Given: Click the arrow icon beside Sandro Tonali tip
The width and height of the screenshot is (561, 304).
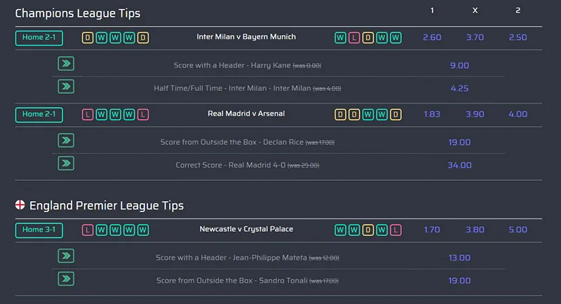Looking at the screenshot, I should [66, 279].
